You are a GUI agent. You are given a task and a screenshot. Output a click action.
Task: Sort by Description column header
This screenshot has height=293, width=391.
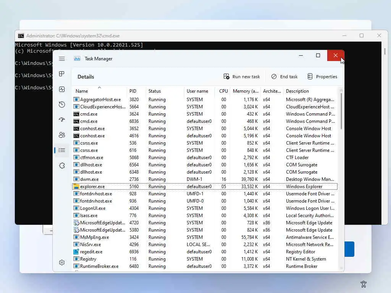310,91
